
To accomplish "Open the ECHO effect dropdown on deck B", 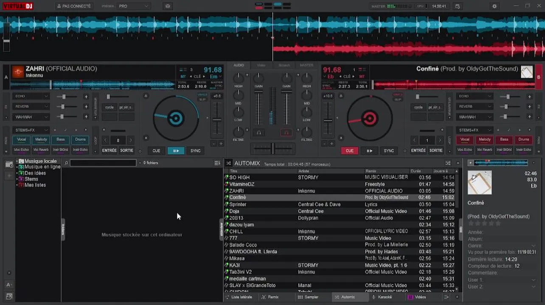I will [475, 97].
